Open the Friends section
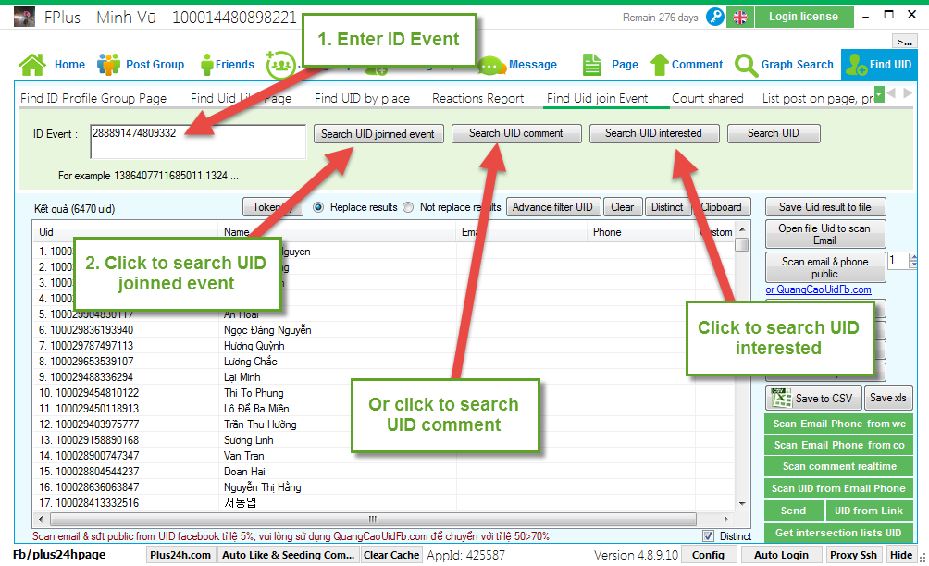The width and height of the screenshot is (929, 566). point(221,65)
